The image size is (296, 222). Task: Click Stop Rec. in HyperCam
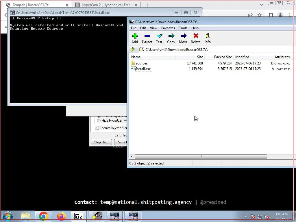pyautogui.click(x=101, y=142)
